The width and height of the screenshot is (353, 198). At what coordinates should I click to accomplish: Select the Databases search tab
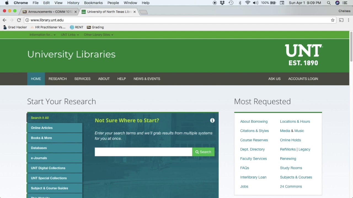(55, 148)
